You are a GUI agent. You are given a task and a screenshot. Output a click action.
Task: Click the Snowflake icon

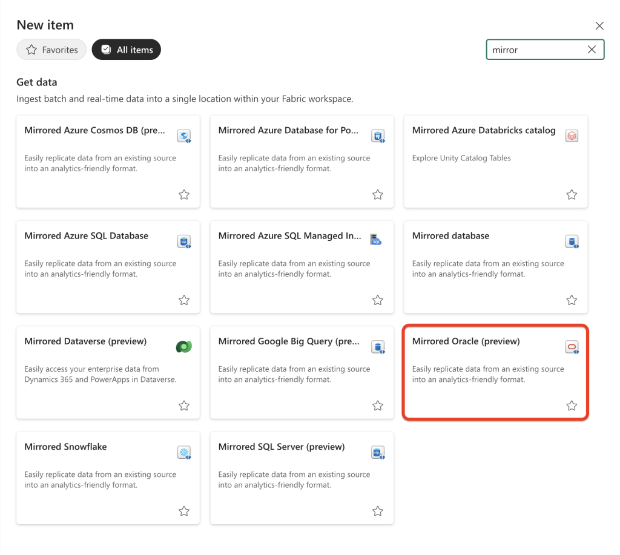point(184,452)
